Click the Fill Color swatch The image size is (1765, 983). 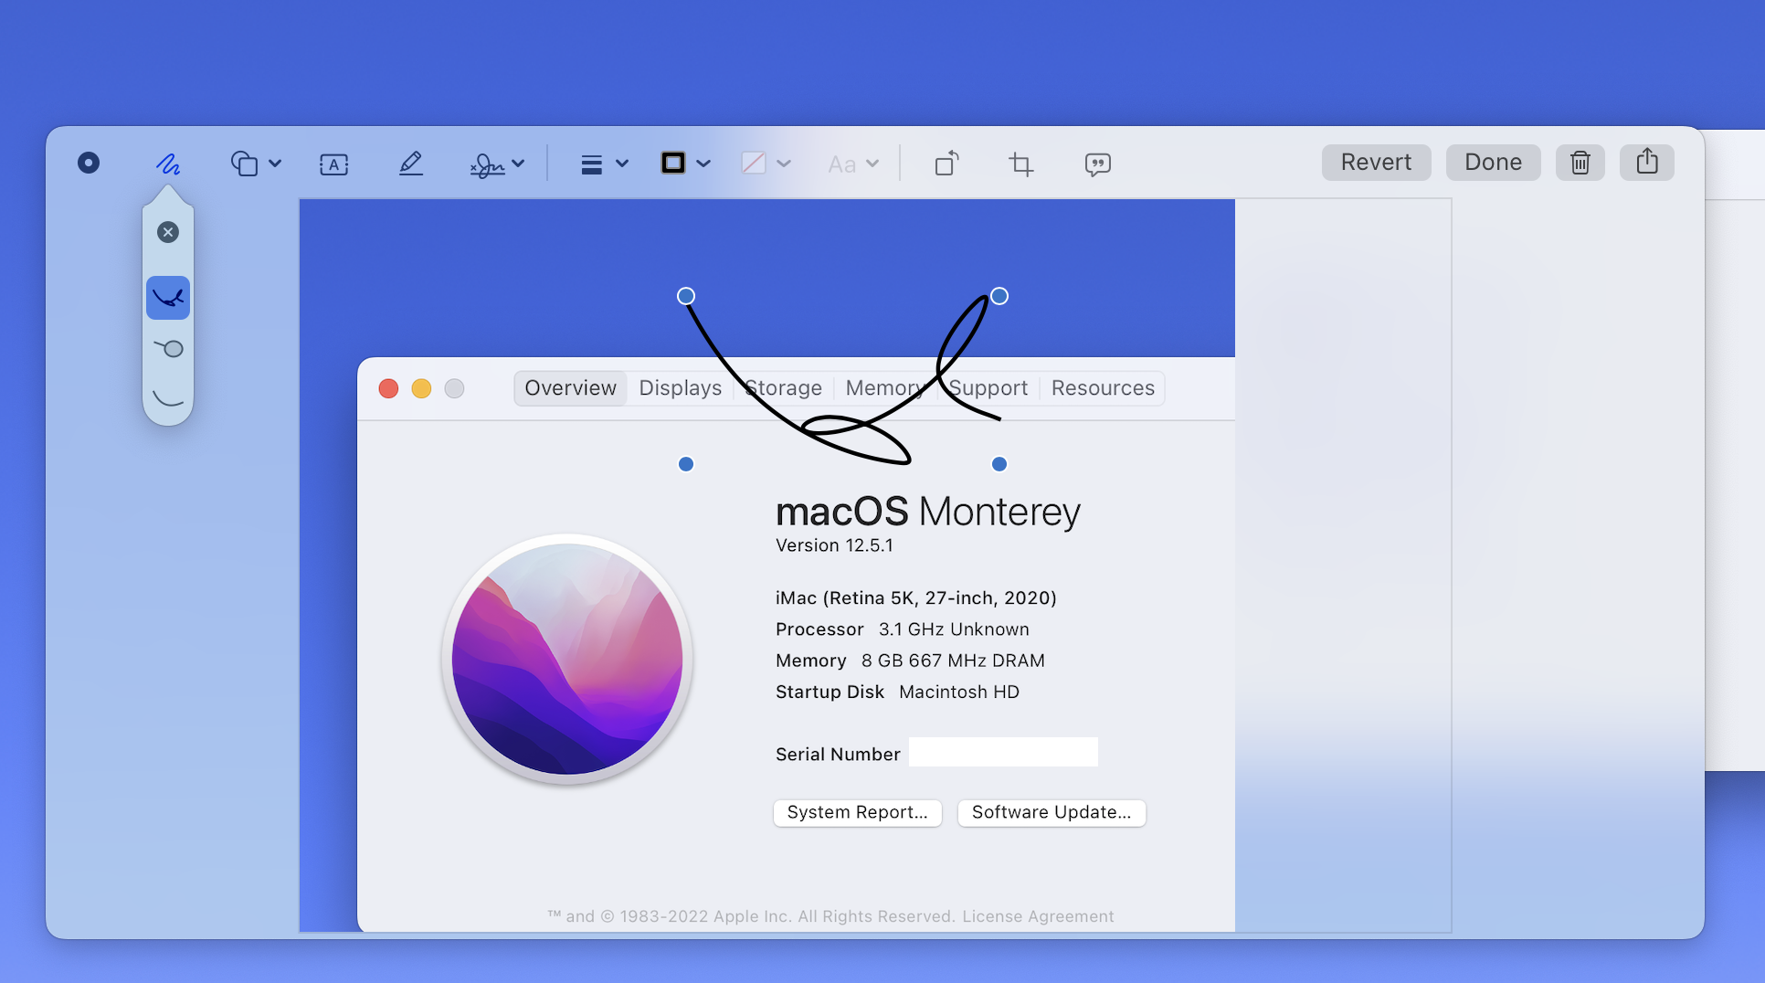tap(754, 163)
